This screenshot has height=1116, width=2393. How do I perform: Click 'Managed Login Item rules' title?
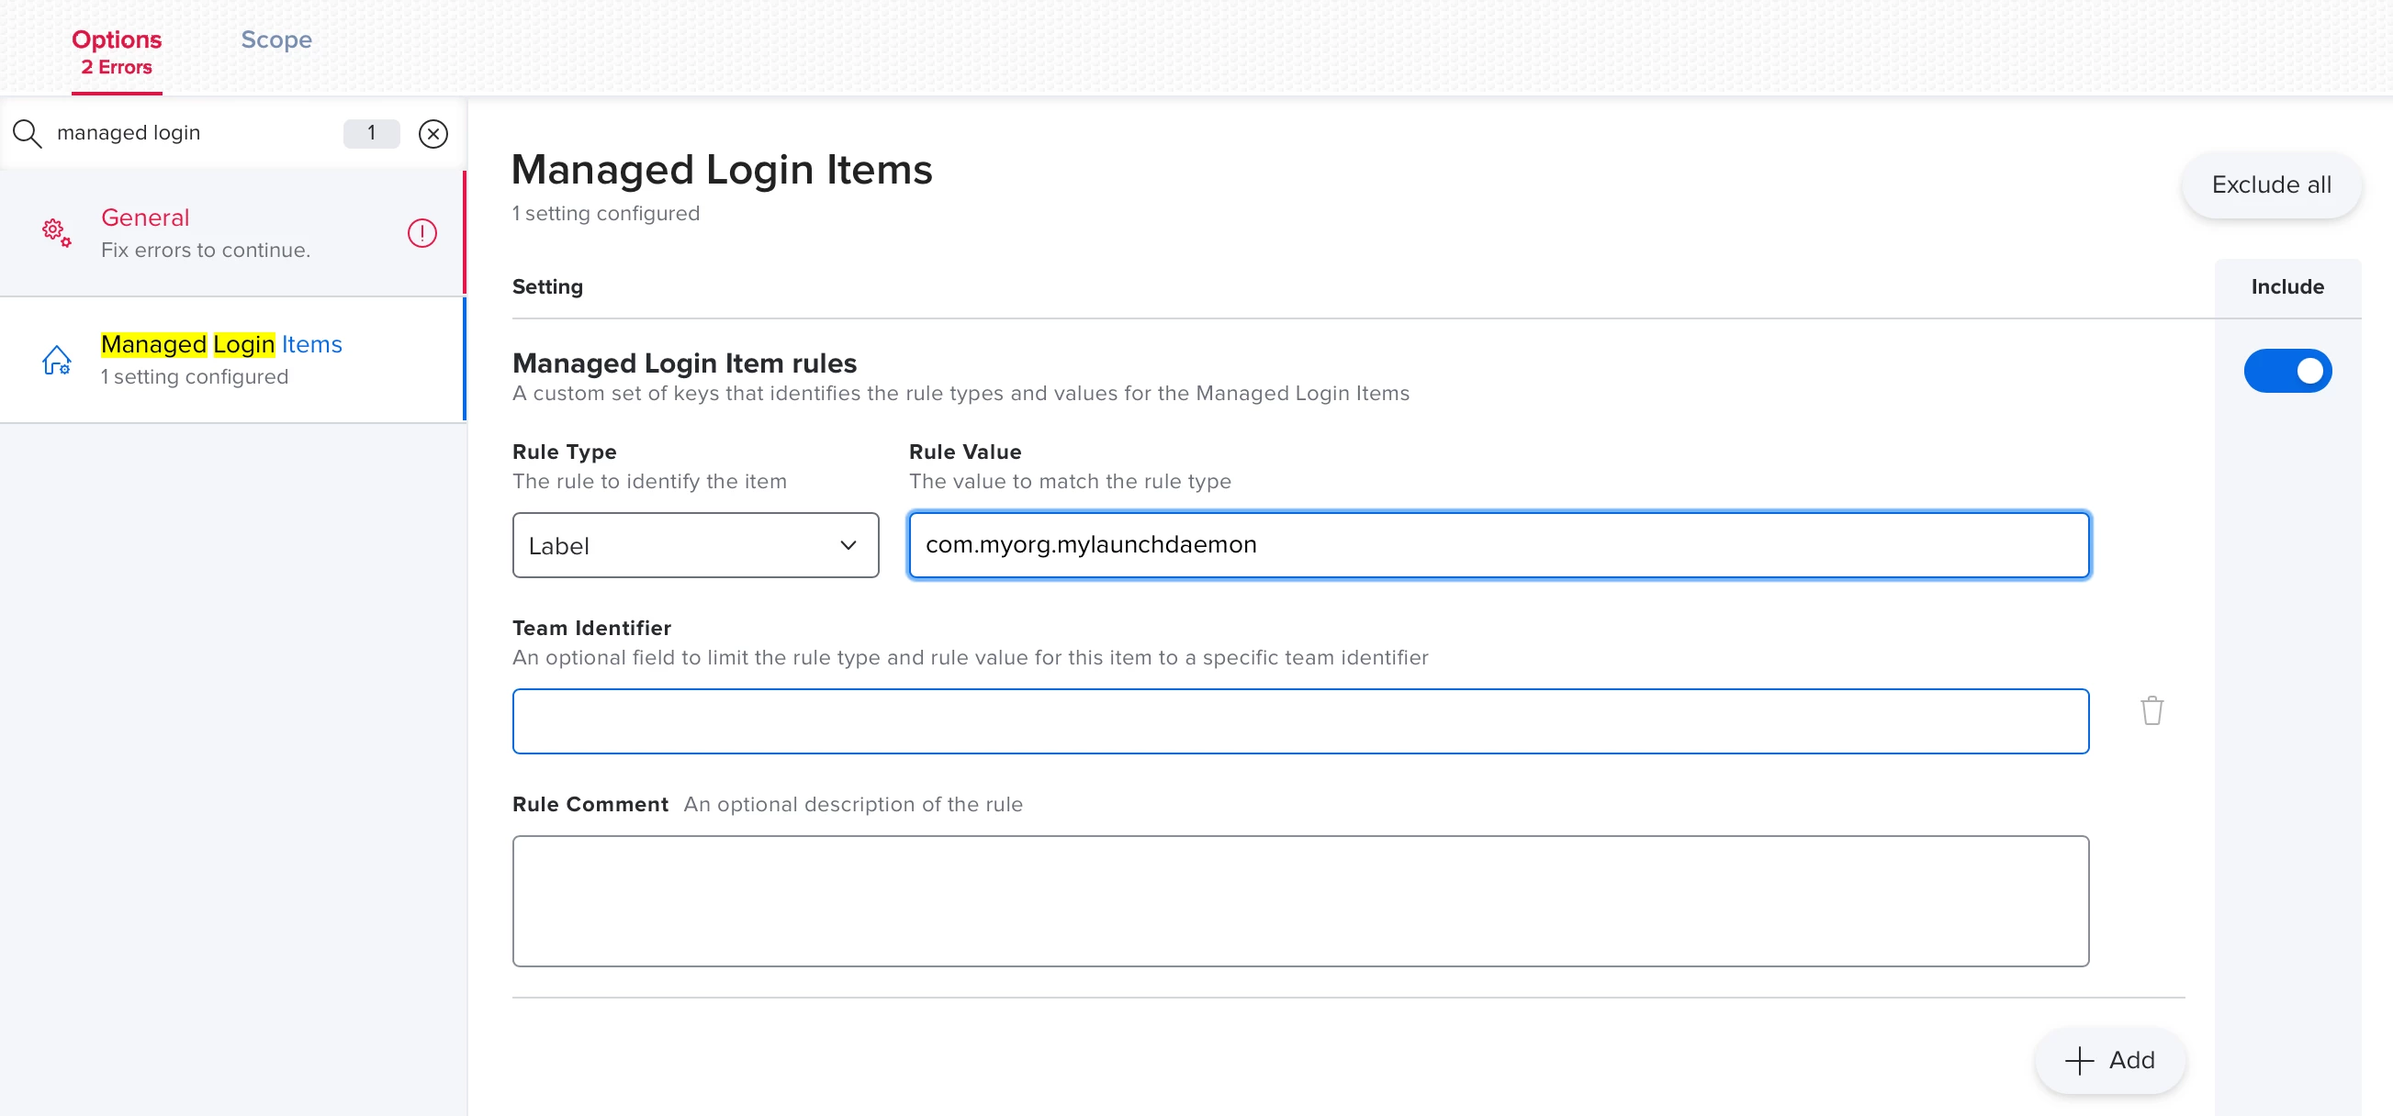(685, 363)
